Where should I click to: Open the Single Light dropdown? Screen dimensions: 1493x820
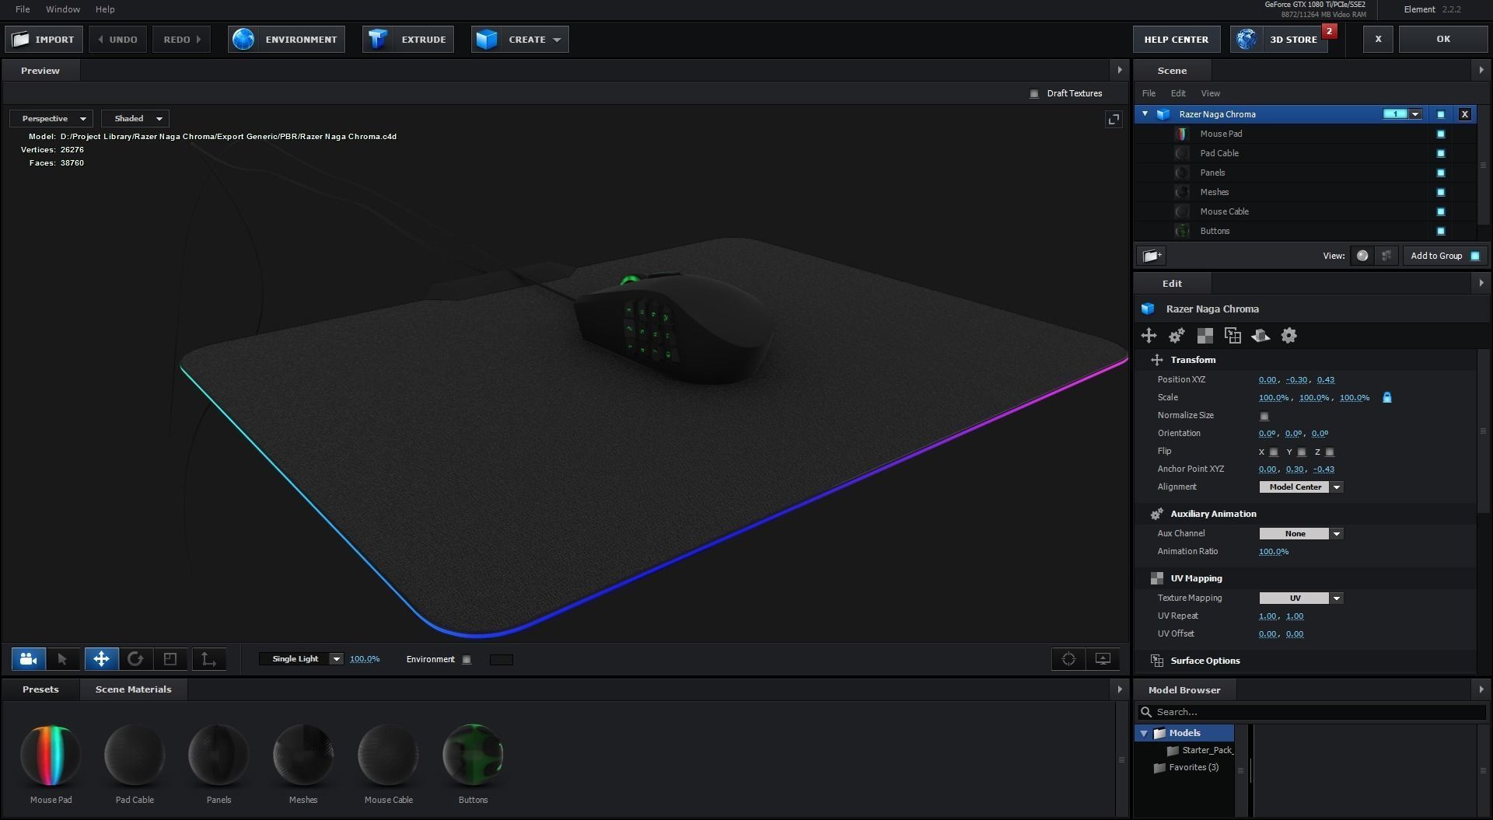point(301,659)
